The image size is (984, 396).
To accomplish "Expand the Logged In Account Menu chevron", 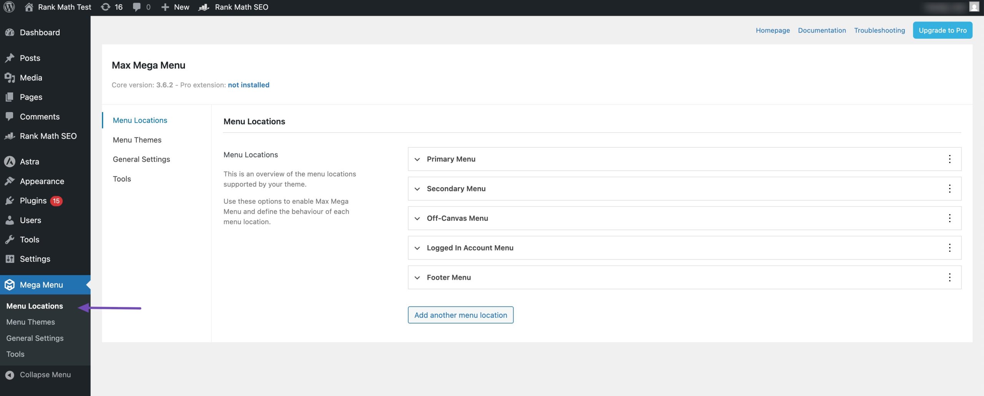I will click(x=417, y=248).
